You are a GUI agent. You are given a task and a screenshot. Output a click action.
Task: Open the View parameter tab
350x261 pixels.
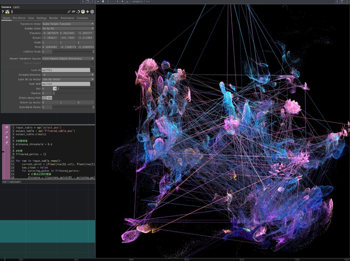31,18
